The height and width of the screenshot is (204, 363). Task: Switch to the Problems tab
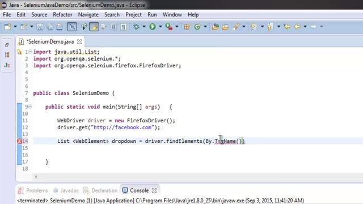pos(33,190)
